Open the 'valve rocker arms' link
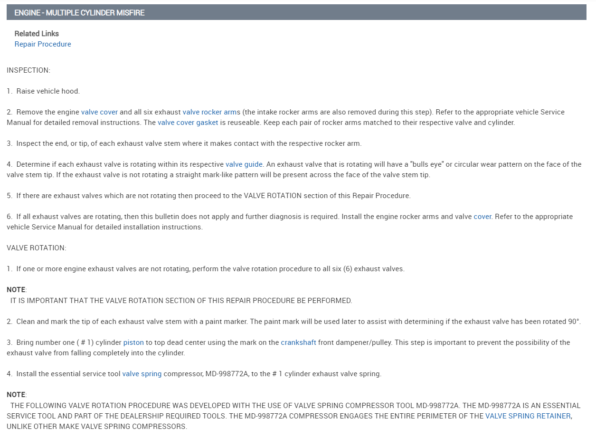Screen dimensions: 596x437 211,112
